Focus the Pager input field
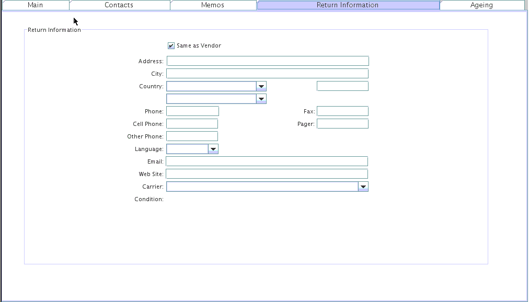 click(342, 124)
